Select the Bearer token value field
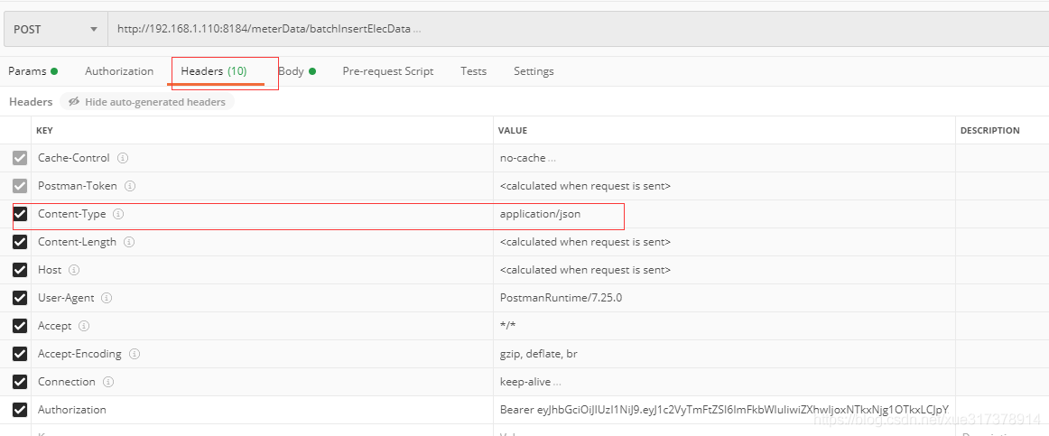 (x=722, y=410)
